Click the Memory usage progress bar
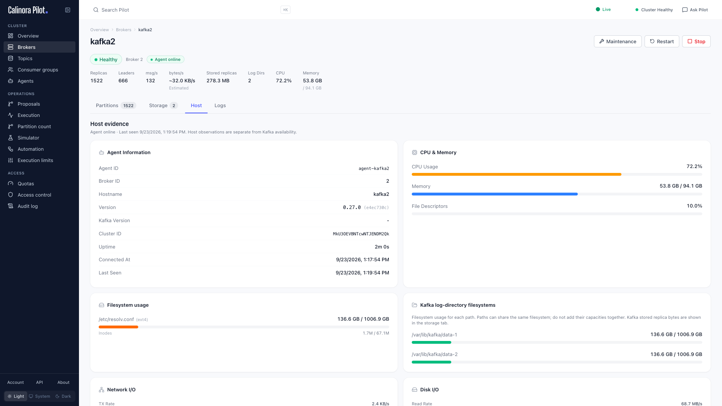The image size is (722, 406). click(x=557, y=194)
